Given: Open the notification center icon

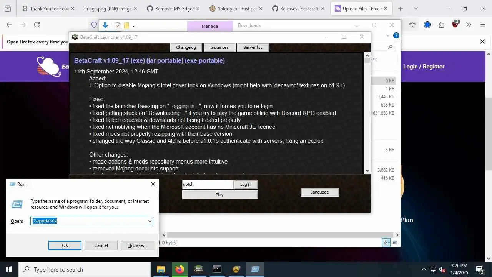Looking at the screenshot, I should coord(480,269).
